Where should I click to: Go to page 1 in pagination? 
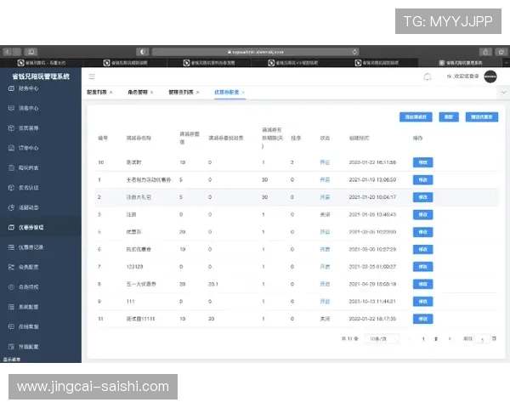click(423, 339)
